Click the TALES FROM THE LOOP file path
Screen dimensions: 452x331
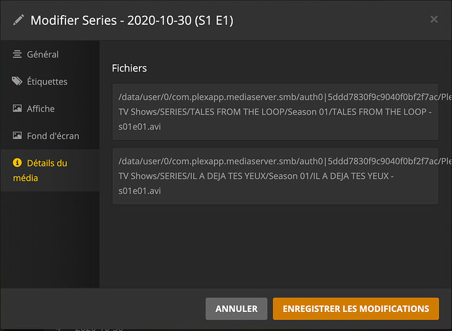pyautogui.click(x=275, y=112)
